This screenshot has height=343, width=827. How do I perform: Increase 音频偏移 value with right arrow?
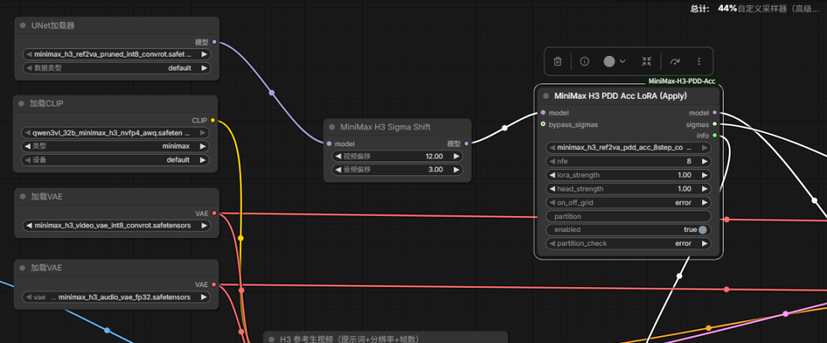click(456, 169)
